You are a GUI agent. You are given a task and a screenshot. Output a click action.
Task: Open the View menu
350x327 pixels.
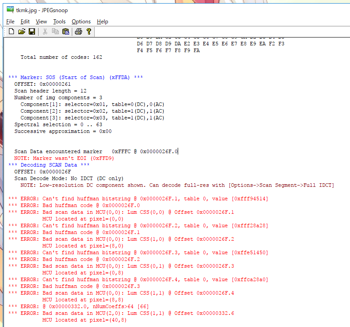[x=41, y=22]
